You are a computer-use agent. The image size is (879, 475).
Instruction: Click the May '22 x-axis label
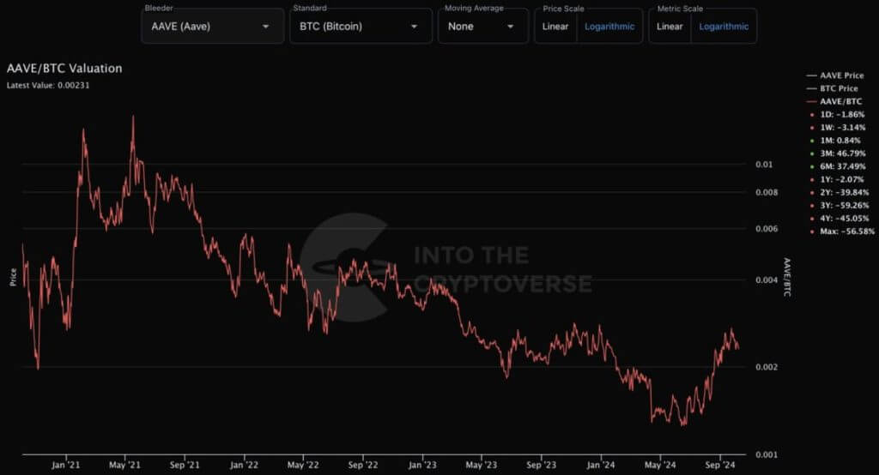pos(303,465)
